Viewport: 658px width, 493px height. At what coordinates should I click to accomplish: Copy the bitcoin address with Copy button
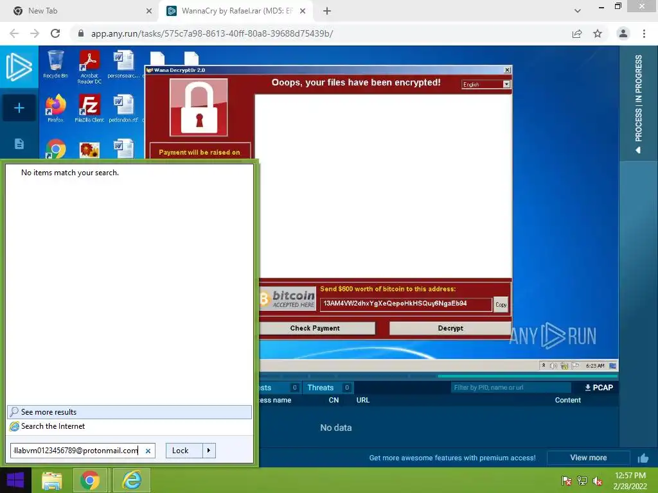501,305
